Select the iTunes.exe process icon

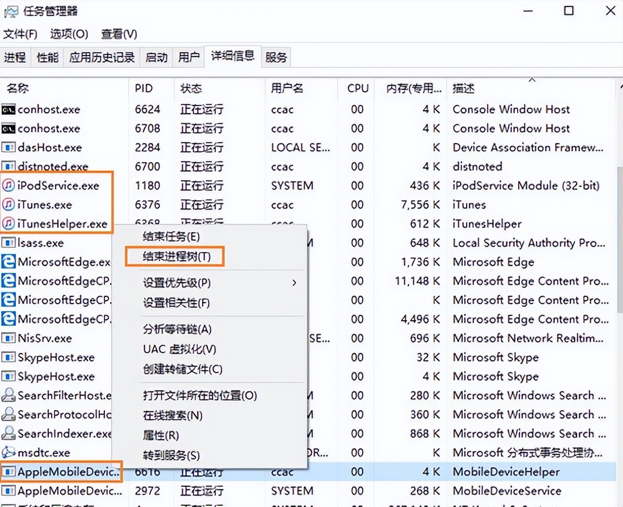9,205
